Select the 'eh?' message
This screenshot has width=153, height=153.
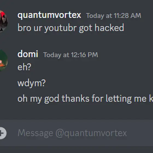pos(24,67)
